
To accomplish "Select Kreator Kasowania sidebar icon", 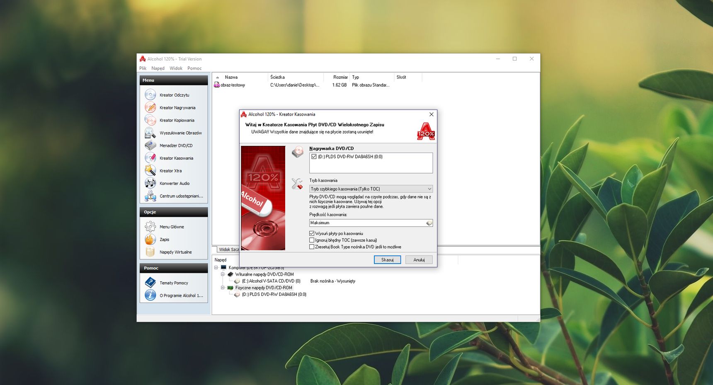I will click(x=150, y=158).
